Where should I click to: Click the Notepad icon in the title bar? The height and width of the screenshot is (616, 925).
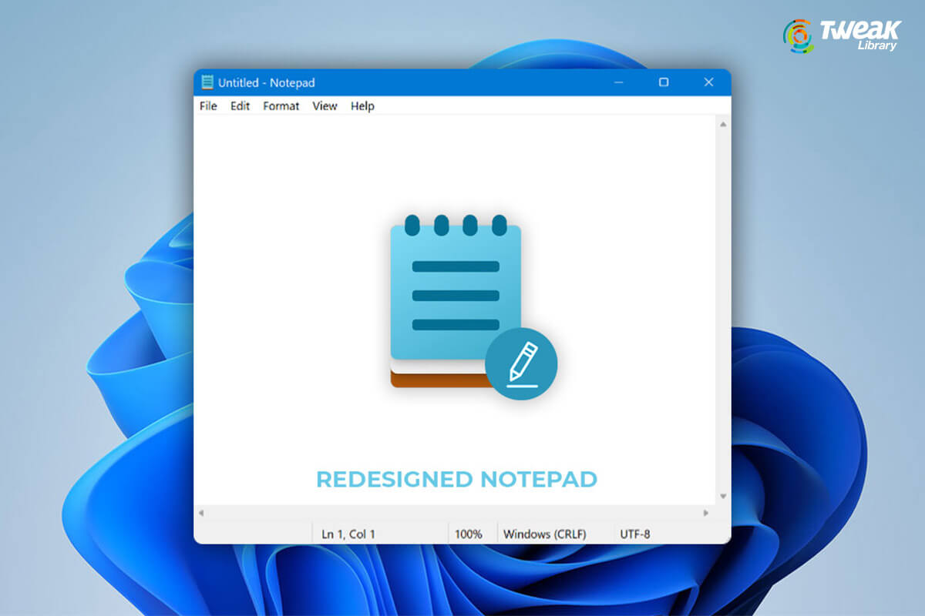207,82
